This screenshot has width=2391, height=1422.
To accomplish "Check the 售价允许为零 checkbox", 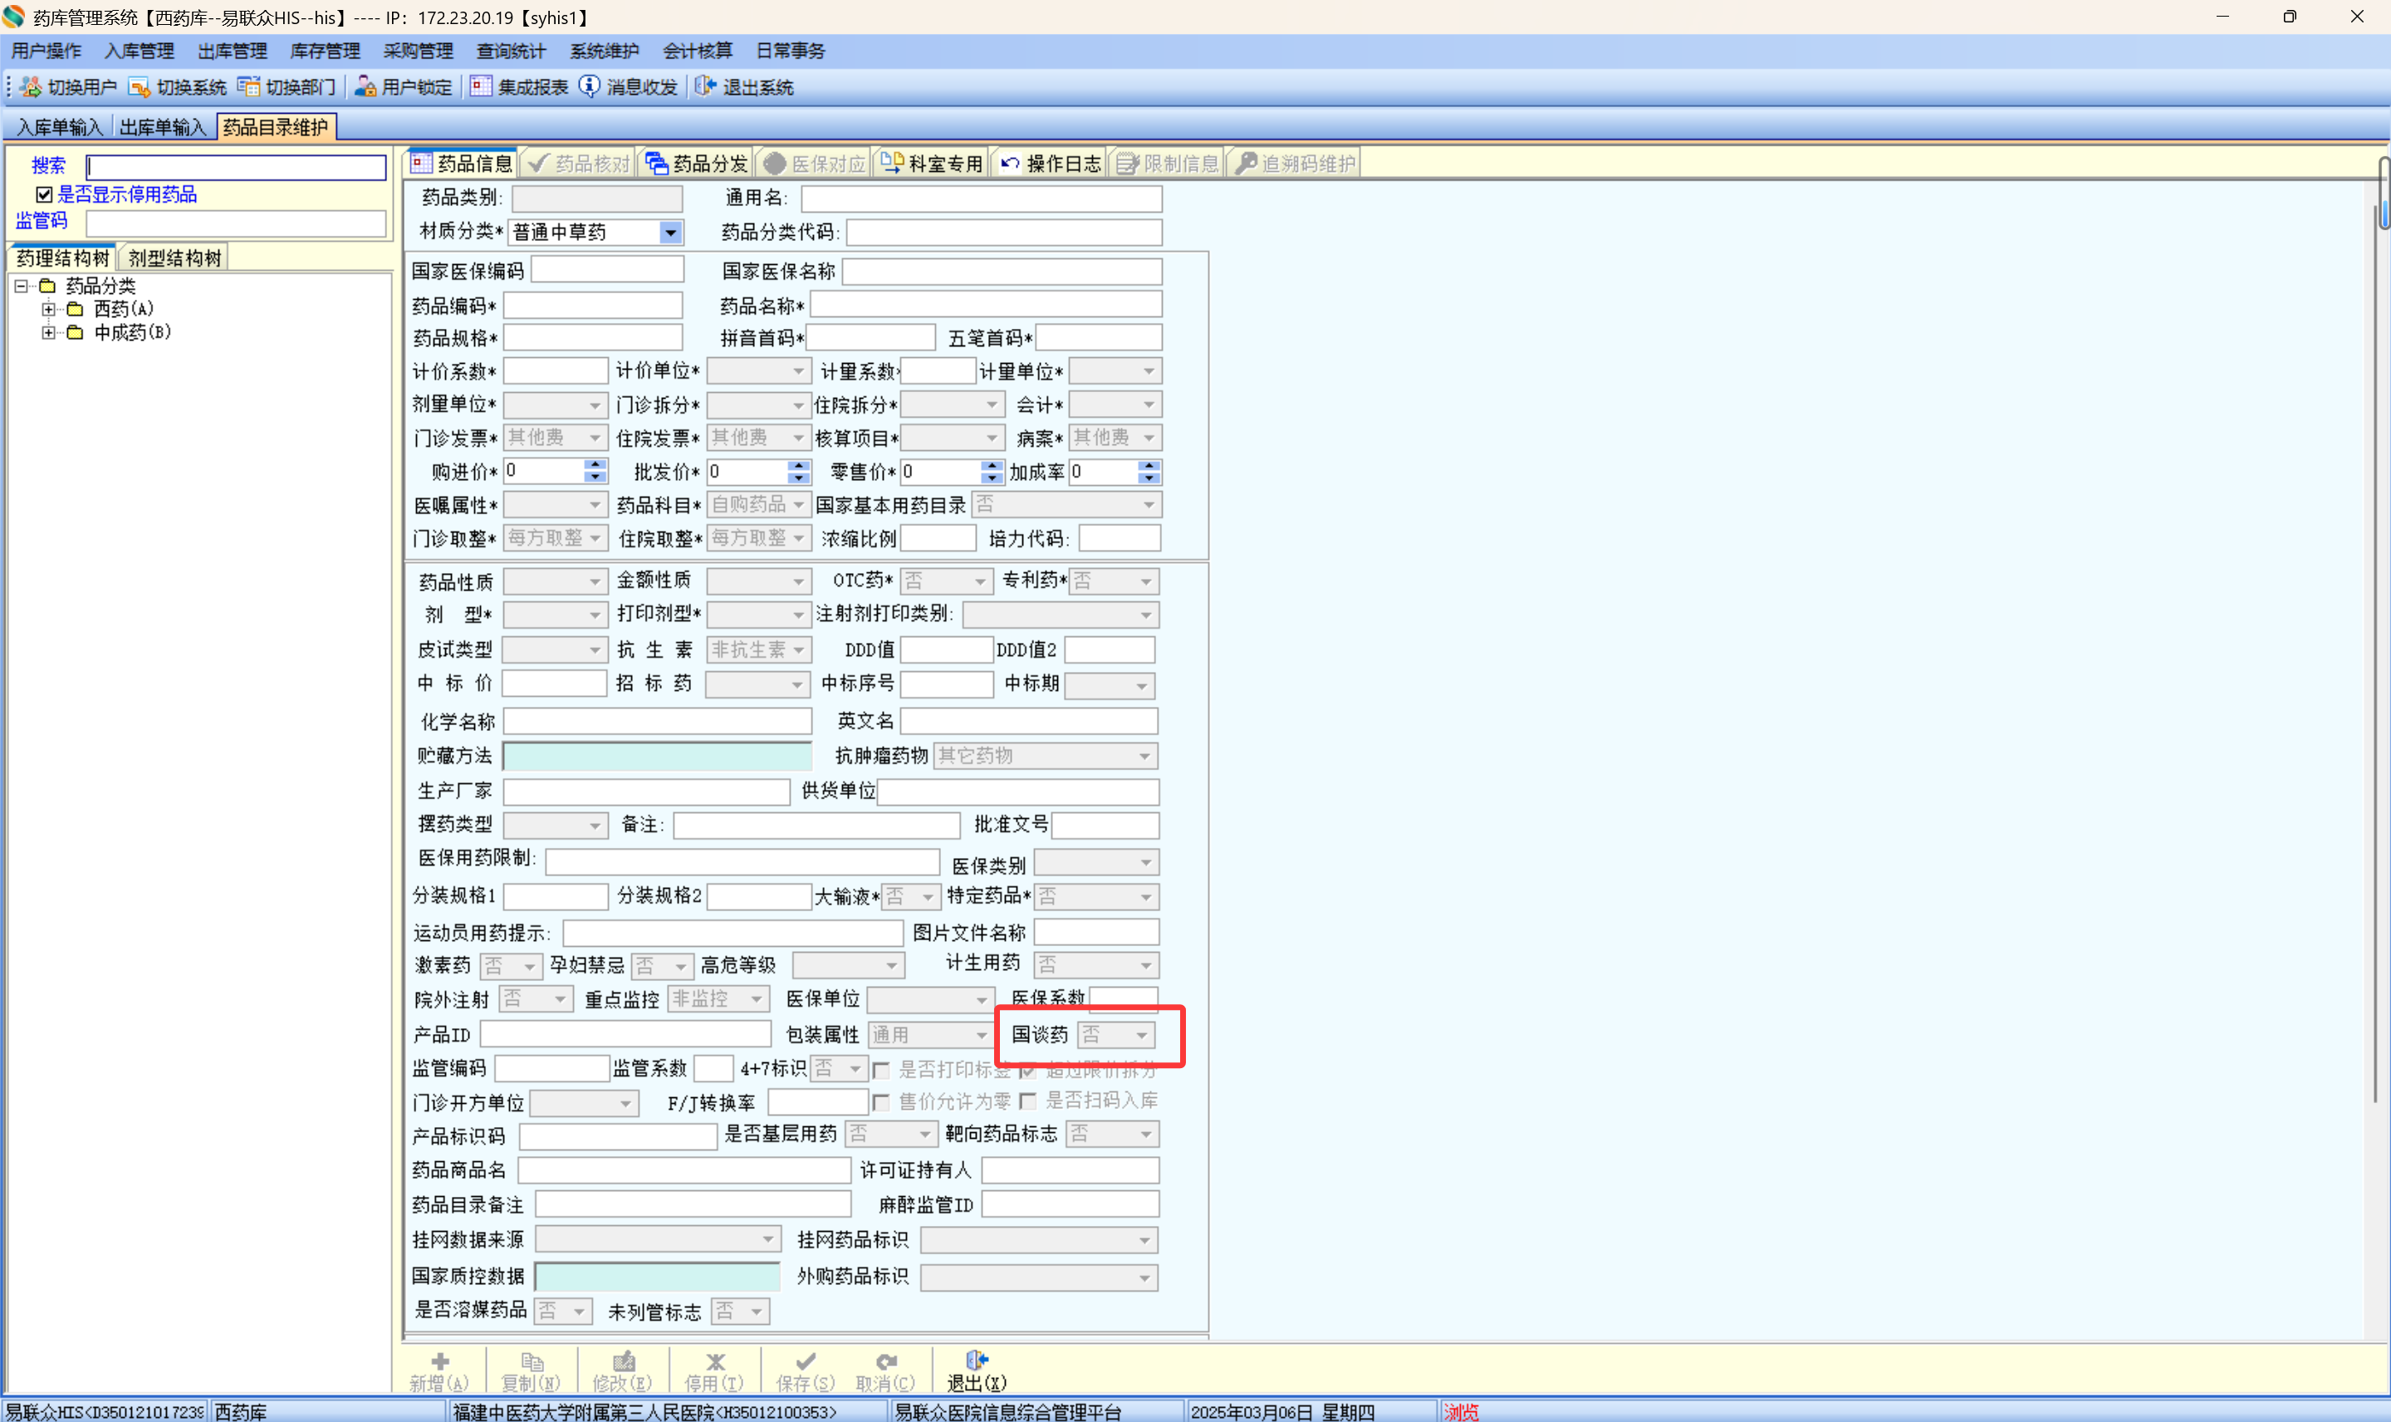I will click(x=881, y=1102).
